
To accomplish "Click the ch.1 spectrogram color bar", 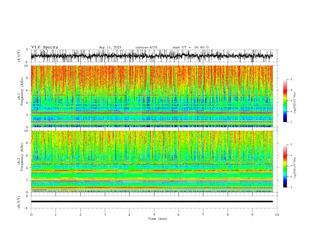I will point(285,101).
